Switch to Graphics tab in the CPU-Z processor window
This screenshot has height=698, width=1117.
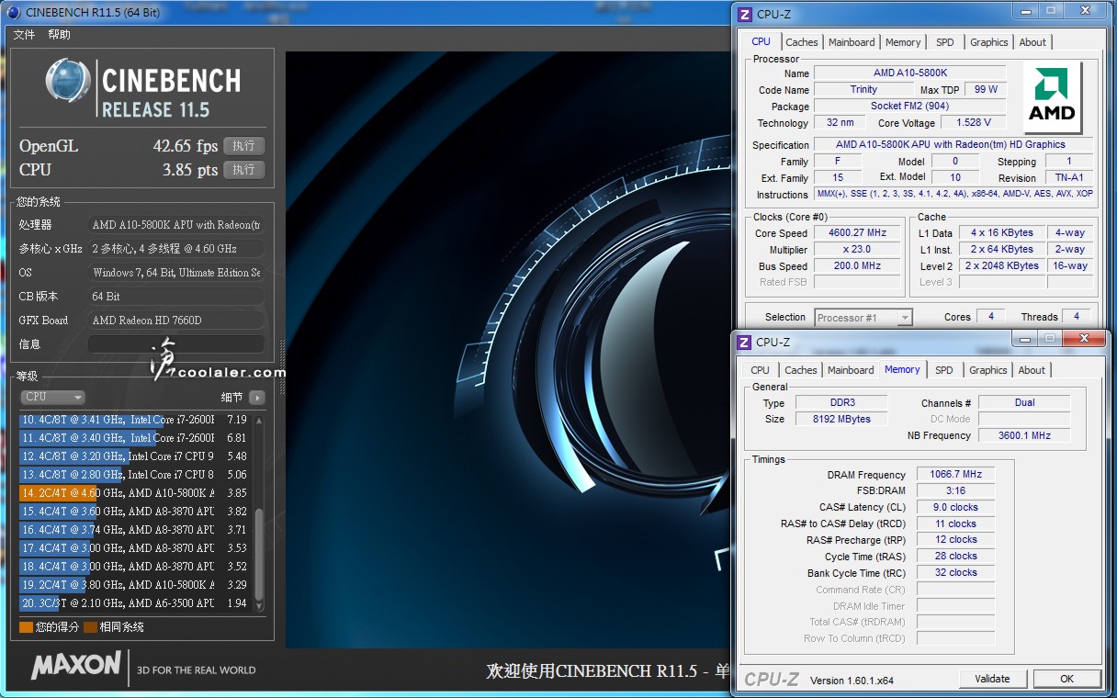coord(989,42)
